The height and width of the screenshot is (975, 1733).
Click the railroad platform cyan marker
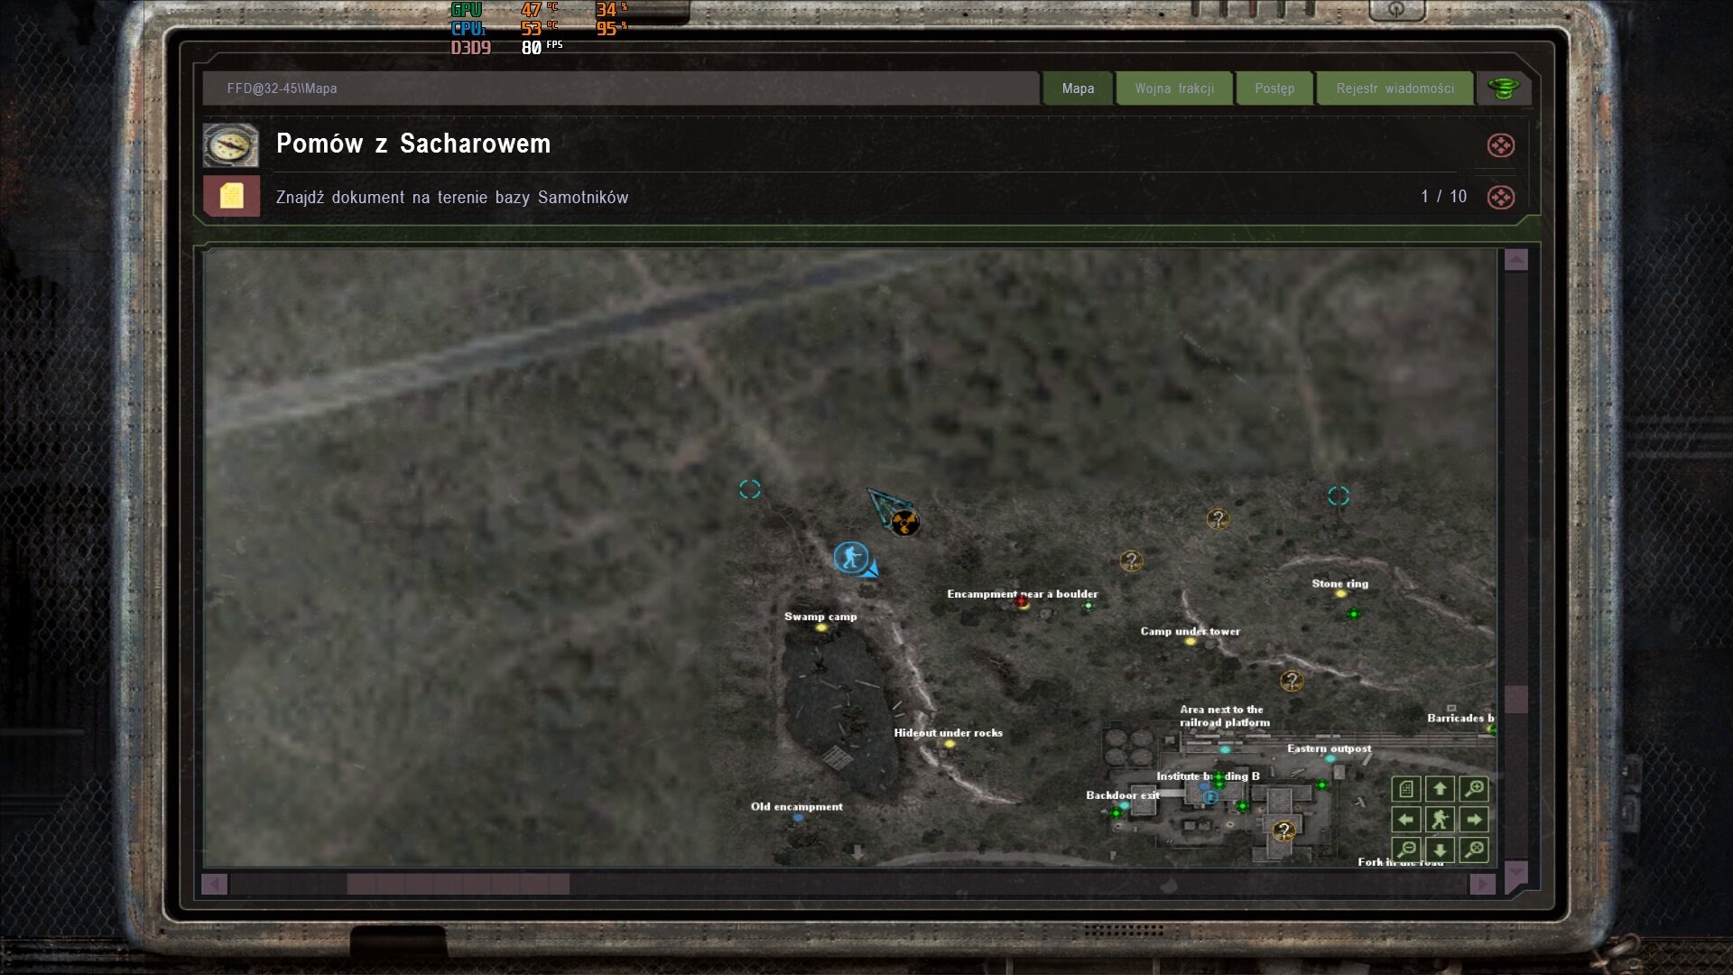[x=1225, y=750]
